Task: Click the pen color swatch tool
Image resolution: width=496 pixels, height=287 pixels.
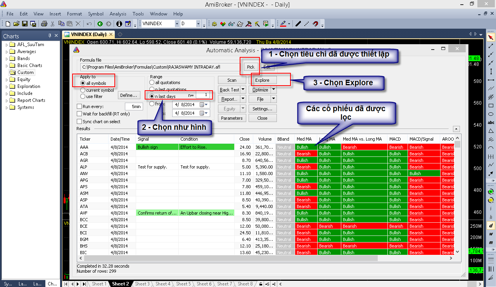Action: [283, 24]
